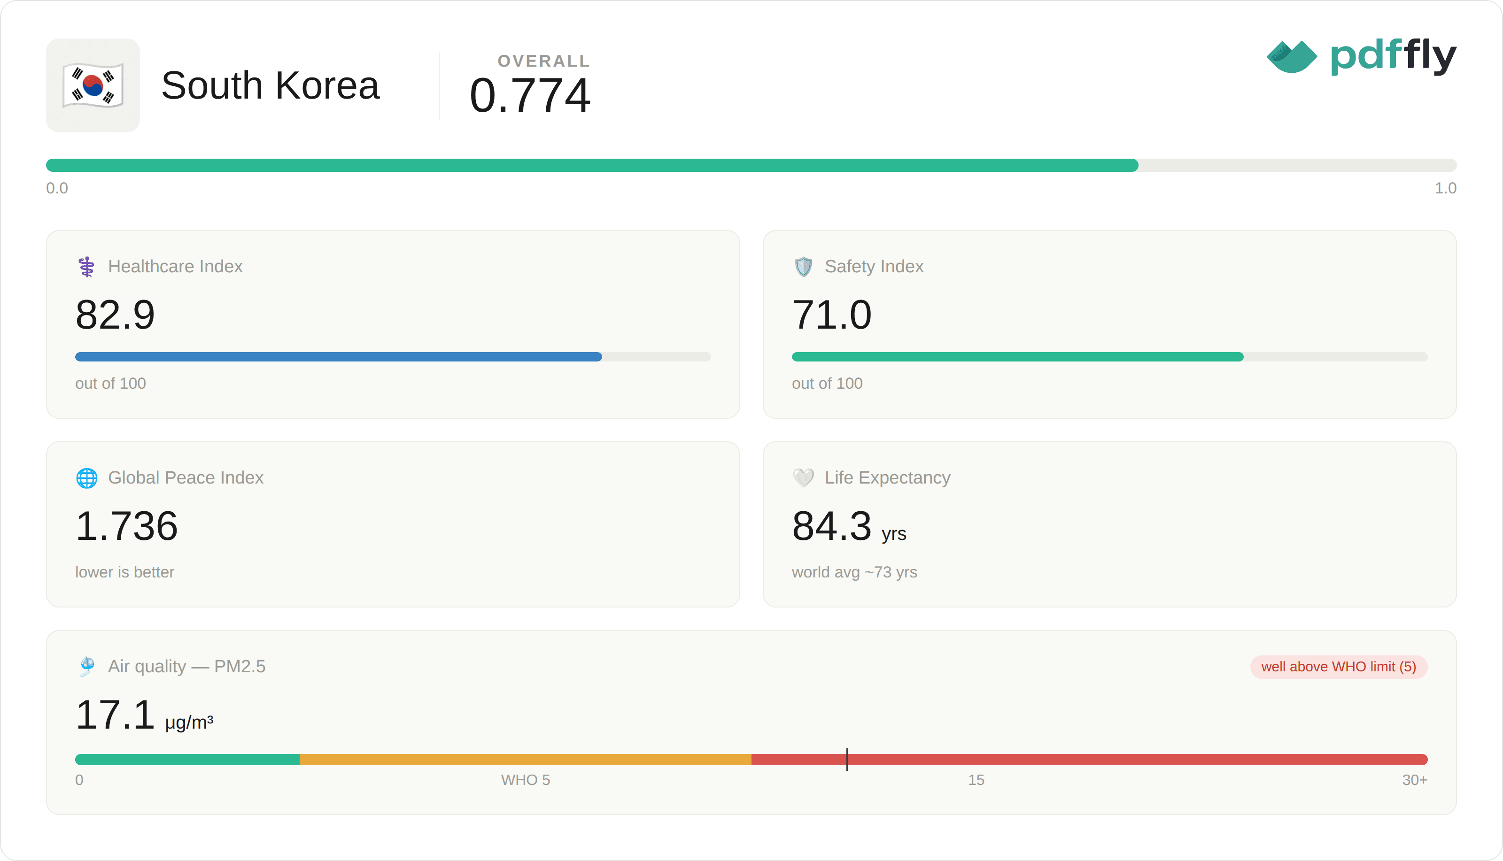1503x861 pixels.
Task: Click the WHO 5 scale label
Action: (x=525, y=780)
